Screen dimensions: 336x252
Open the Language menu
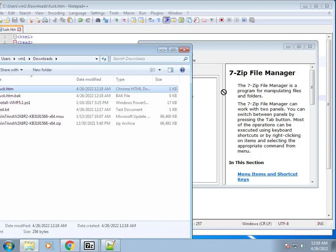point(77,13)
